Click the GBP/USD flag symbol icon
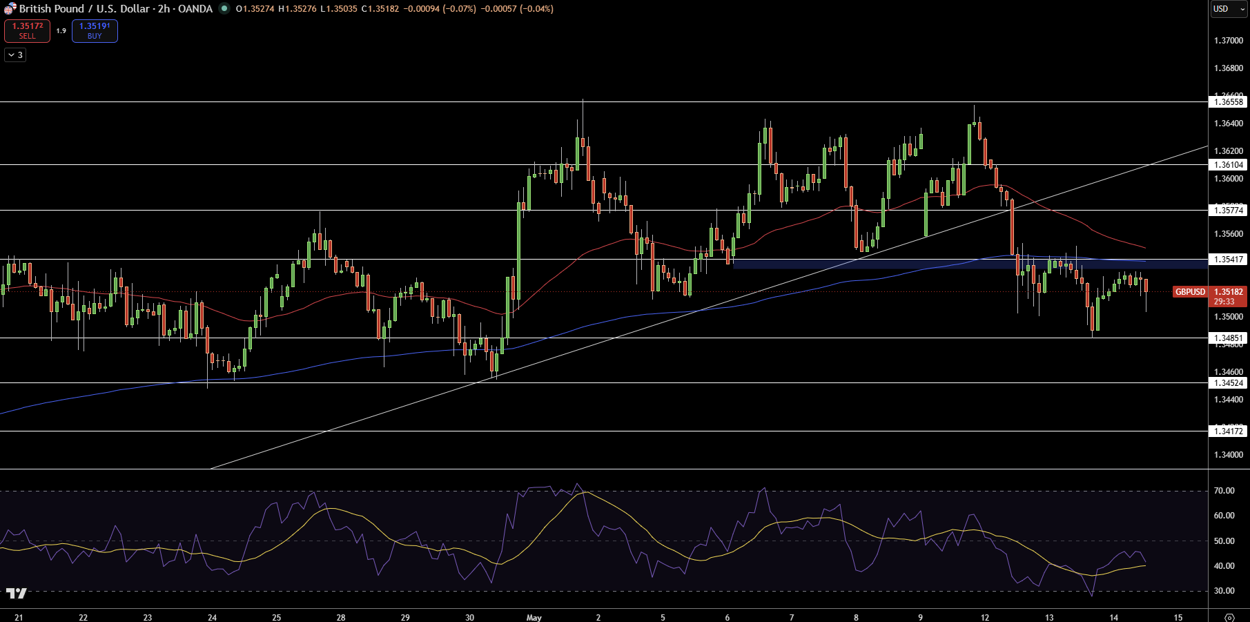 tap(10, 9)
